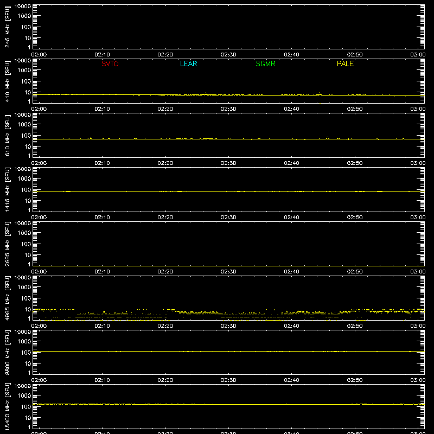Click the 02:10 tick label under the 2695 MHz panel
Viewport: 434px width, 434px height.
tap(102, 272)
